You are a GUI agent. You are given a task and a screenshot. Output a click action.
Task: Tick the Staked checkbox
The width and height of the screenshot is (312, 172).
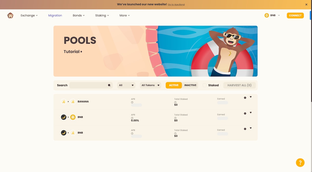[x=205, y=85]
